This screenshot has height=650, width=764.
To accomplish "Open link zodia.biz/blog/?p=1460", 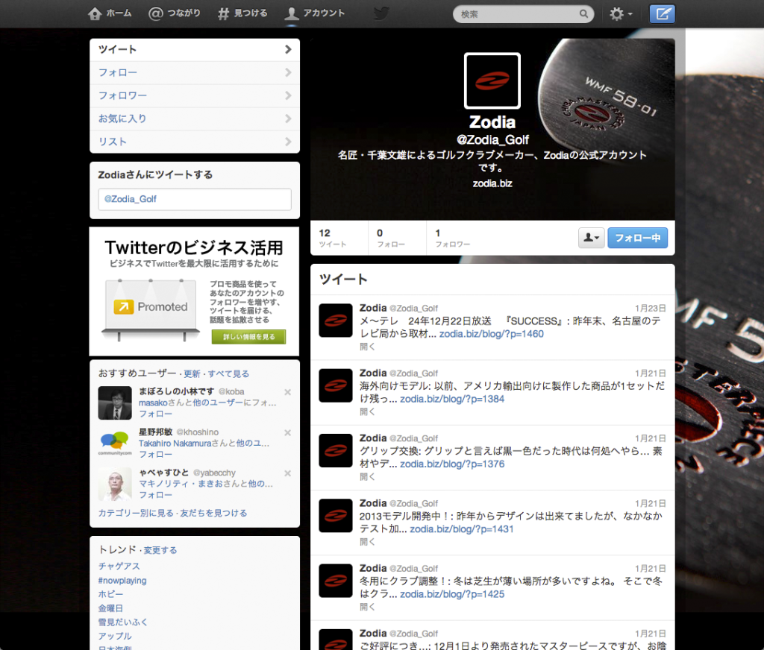I will pyautogui.click(x=492, y=334).
